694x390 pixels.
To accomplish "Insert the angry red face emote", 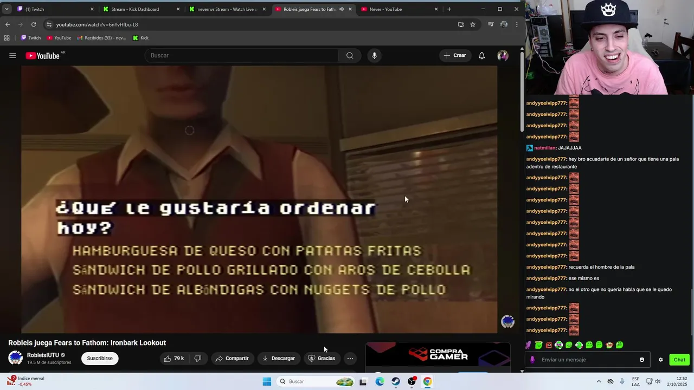I will (x=549, y=345).
